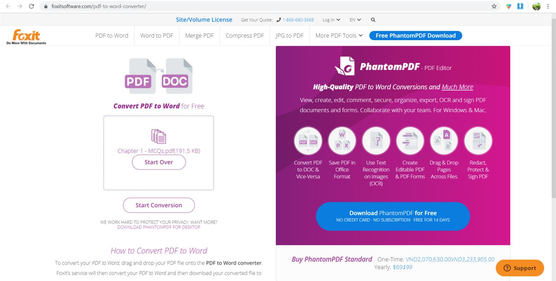Image resolution: width=556 pixels, height=281 pixels.
Task: Click Download PhantomPDF for Free button
Action: (x=393, y=216)
